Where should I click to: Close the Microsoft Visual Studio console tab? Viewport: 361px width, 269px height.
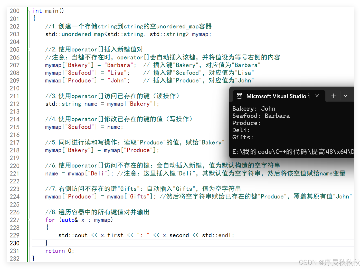point(317,96)
